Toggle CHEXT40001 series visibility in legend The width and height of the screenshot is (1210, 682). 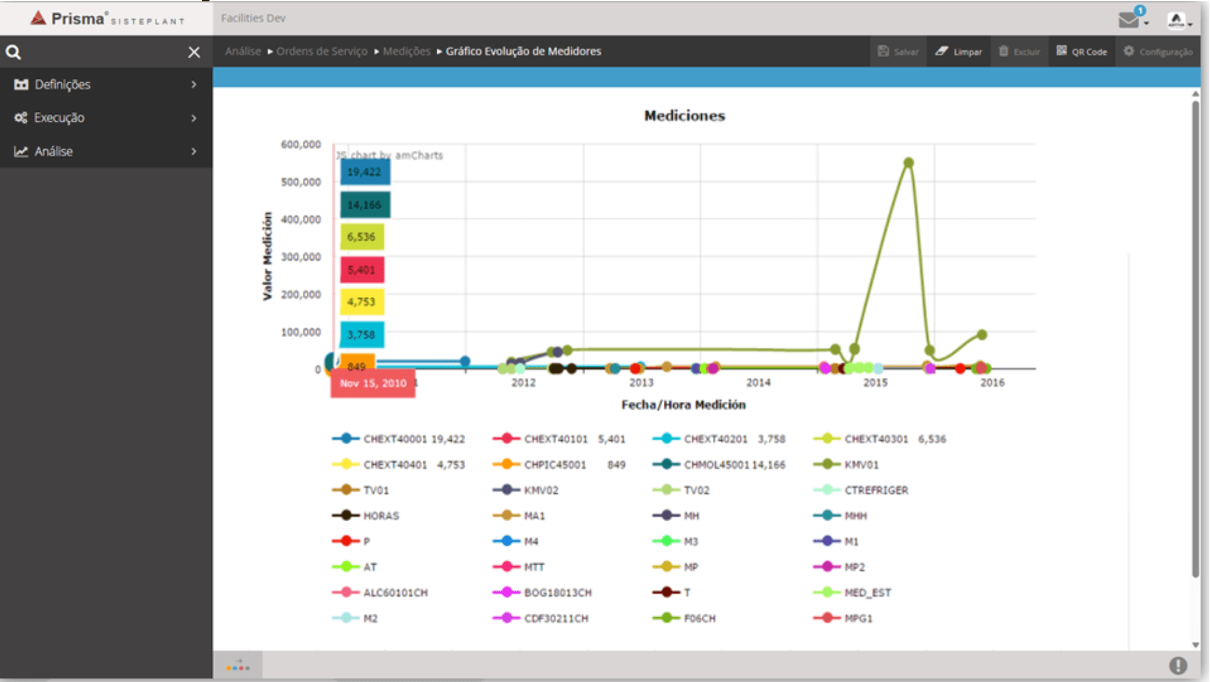point(395,439)
